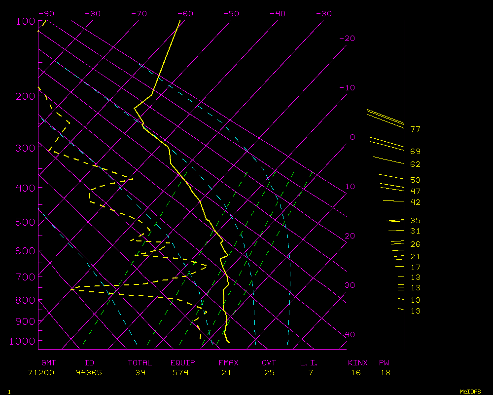Click the CVT label
Viewport: 493px width, 395px height.
coord(269,363)
